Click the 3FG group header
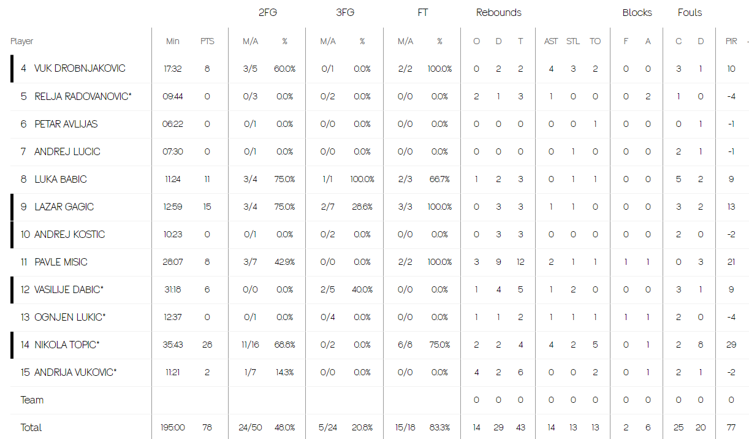This screenshot has height=439, width=749. 345,12
